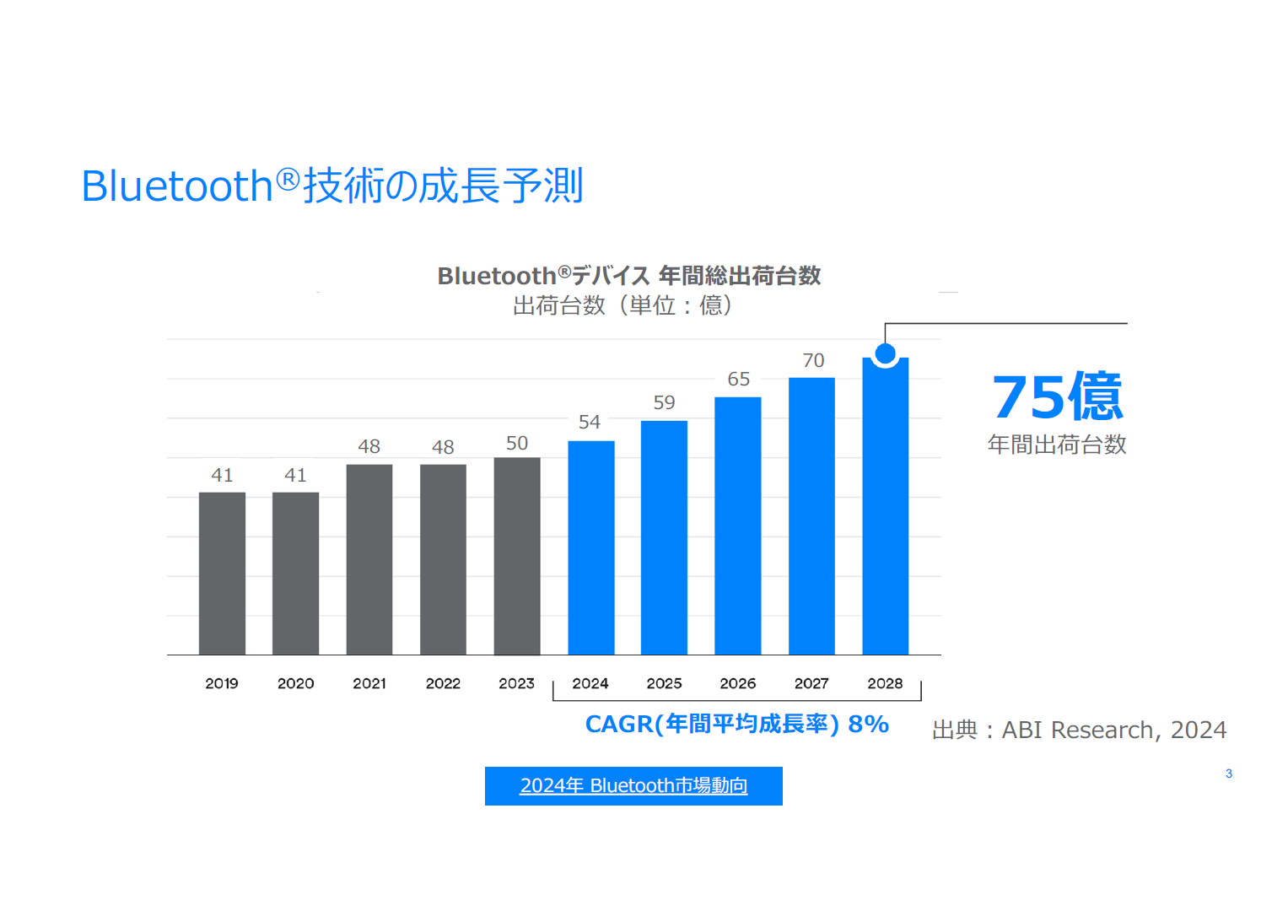Select the 年間出荷台数 caption under 75億
This screenshot has height=911, width=1288.
click(1057, 445)
